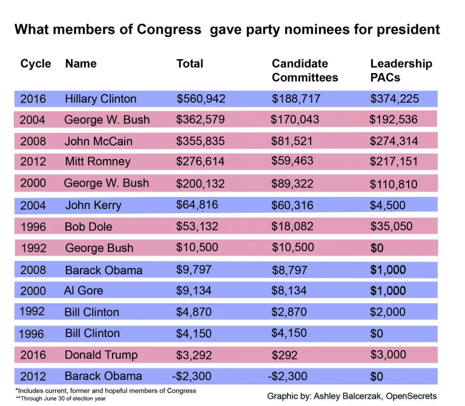Click the footnote about members of Congress
This screenshot has width=465, height=406.
click(105, 390)
